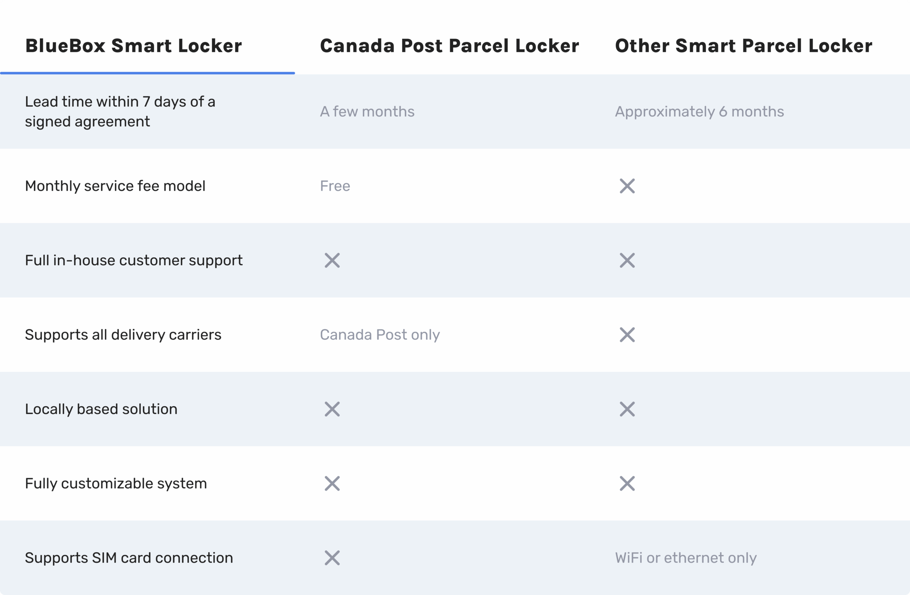Click Canada Post X icon for in-house support
This screenshot has height=595, width=910.
tap(332, 261)
